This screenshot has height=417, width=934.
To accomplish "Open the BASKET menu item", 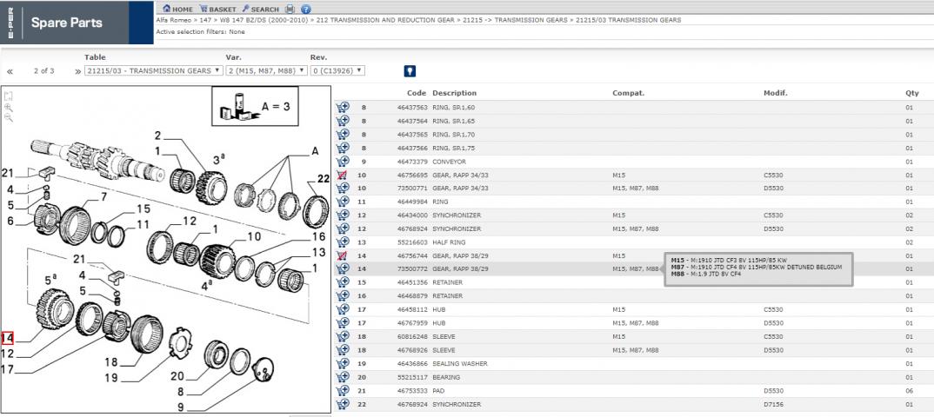I will [x=217, y=9].
